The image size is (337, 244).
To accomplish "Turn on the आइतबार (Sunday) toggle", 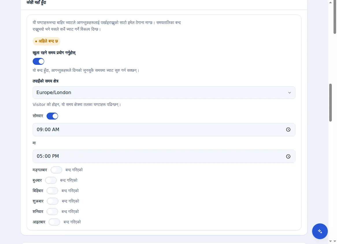I will coord(54,222).
